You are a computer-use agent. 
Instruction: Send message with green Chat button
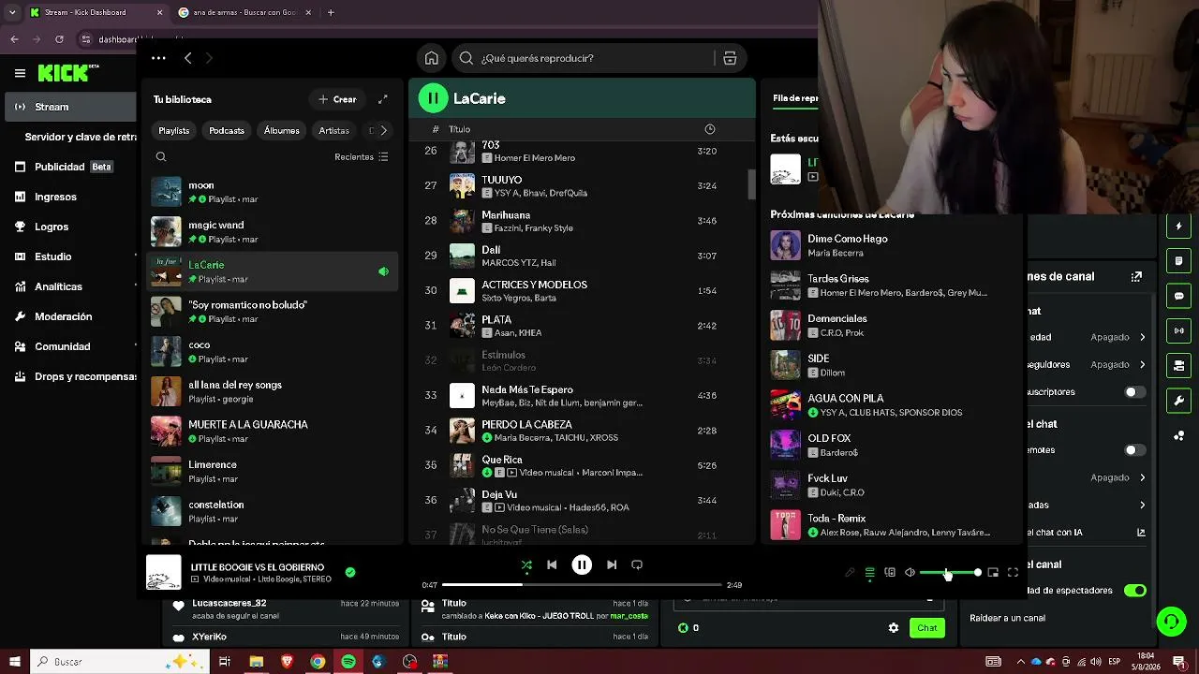pyautogui.click(x=927, y=628)
